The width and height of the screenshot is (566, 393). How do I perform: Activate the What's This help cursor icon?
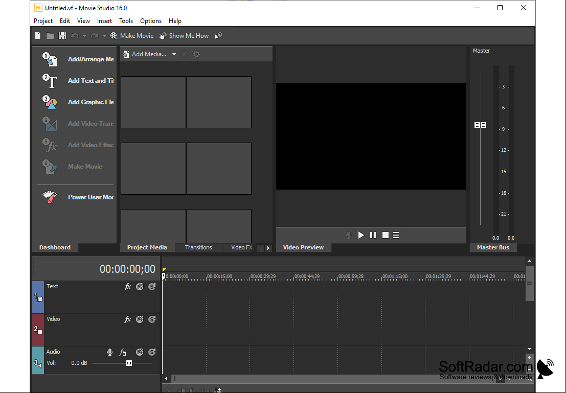(x=219, y=36)
